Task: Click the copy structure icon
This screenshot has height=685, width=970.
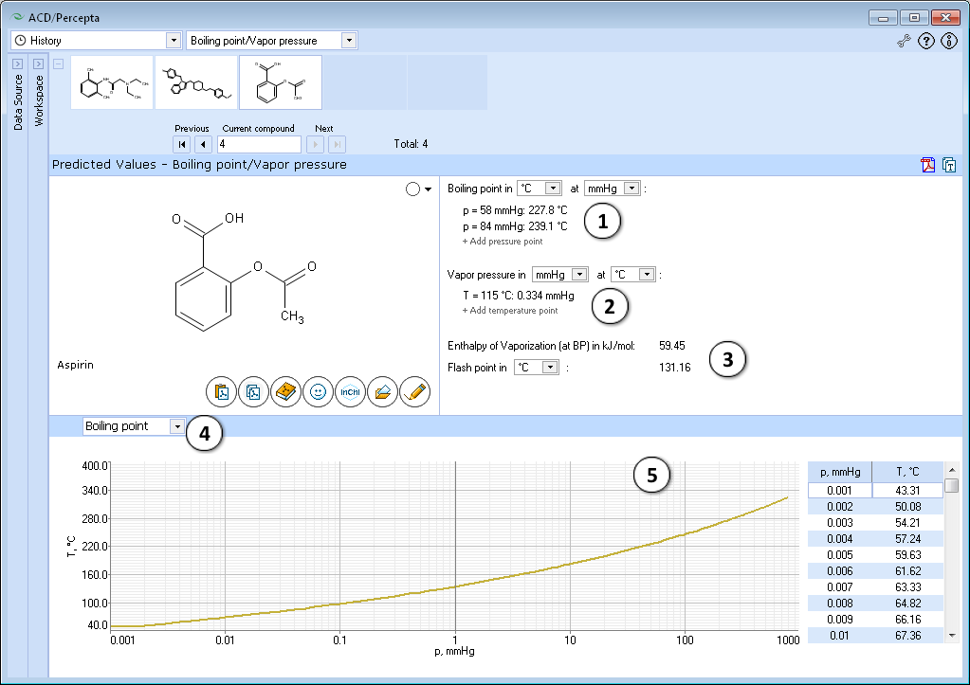Action: point(253,392)
